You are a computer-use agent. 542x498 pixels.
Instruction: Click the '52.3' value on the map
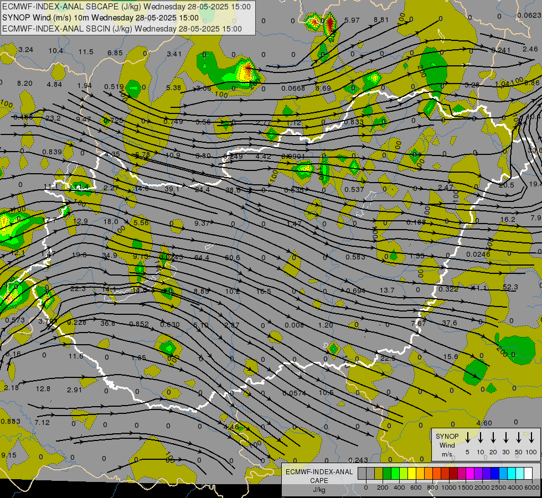510,287
